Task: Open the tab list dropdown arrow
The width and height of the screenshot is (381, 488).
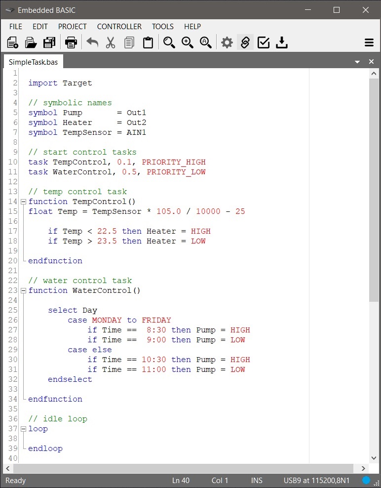Action: [x=357, y=62]
